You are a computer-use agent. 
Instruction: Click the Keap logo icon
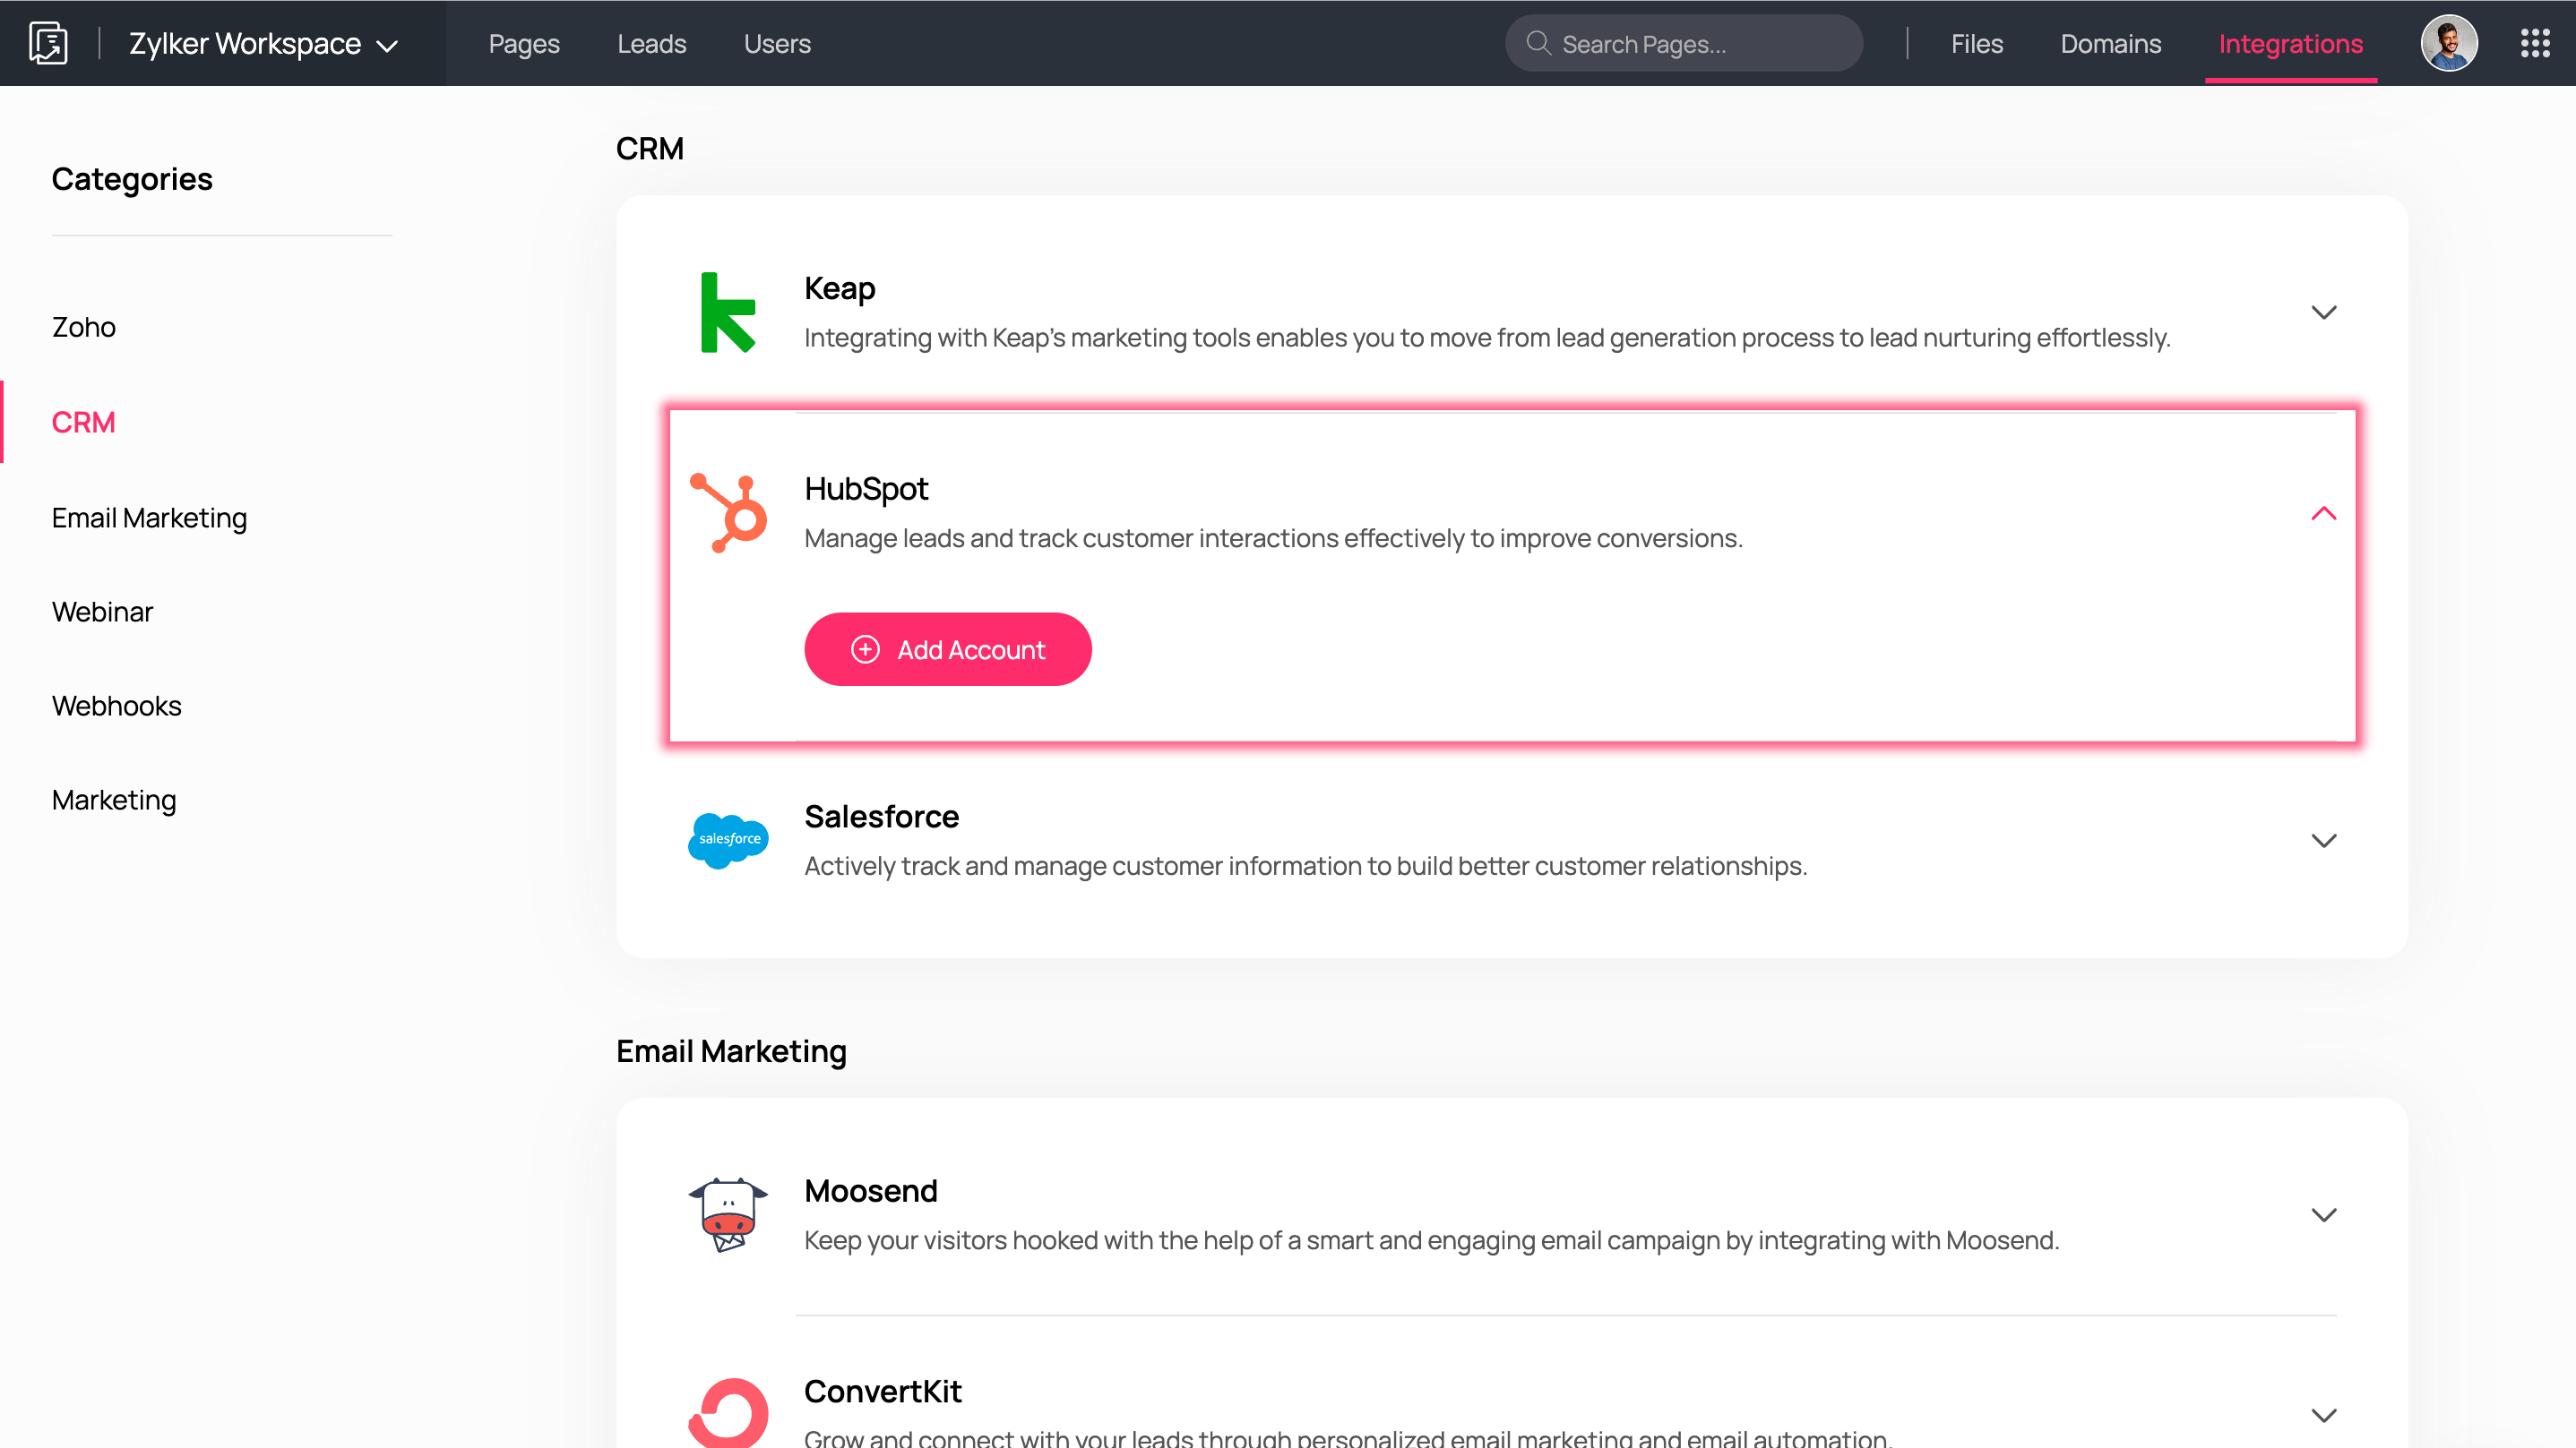[x=728, y=312]
